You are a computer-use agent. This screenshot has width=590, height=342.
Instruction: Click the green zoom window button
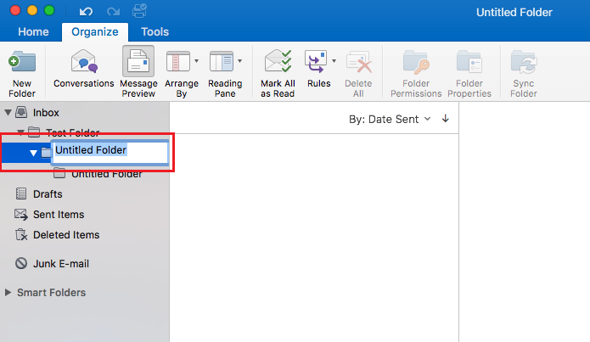(x=49, y=10)
